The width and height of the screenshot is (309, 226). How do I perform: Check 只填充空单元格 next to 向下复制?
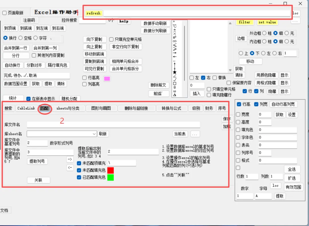coord(111,39)
